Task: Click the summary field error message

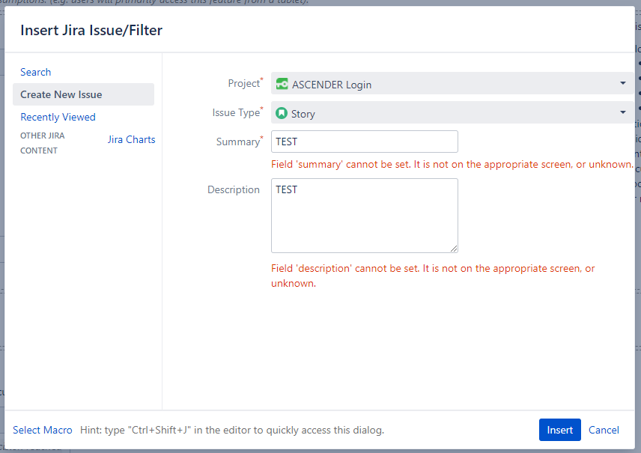Action: [452, 165]
